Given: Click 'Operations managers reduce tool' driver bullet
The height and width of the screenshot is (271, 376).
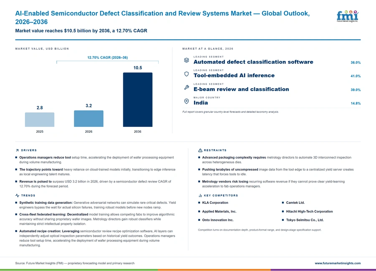Looking at the screenshot, I should click(x=45, y=158).
